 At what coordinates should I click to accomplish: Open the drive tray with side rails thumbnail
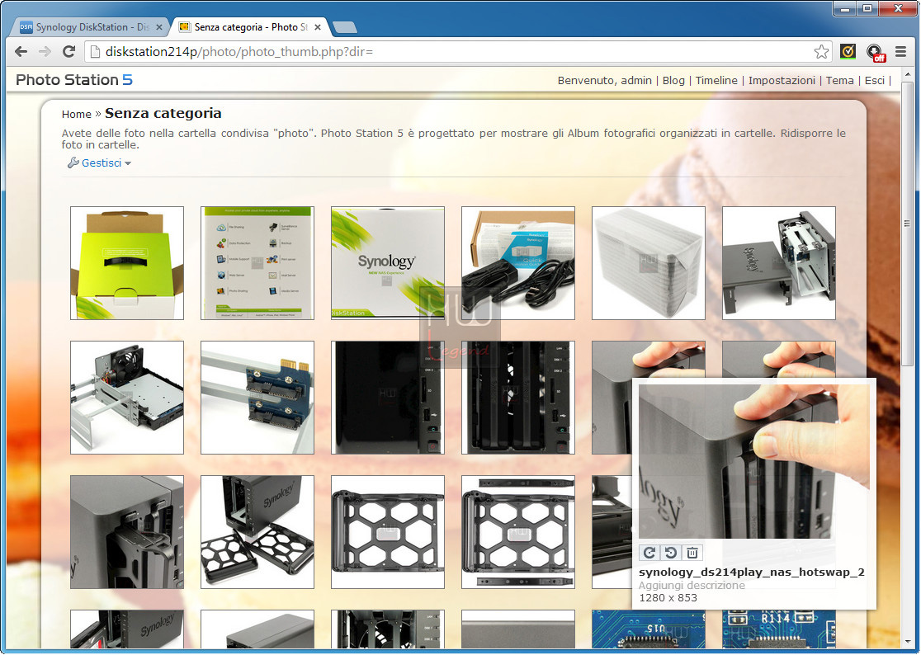click(518, 532)
